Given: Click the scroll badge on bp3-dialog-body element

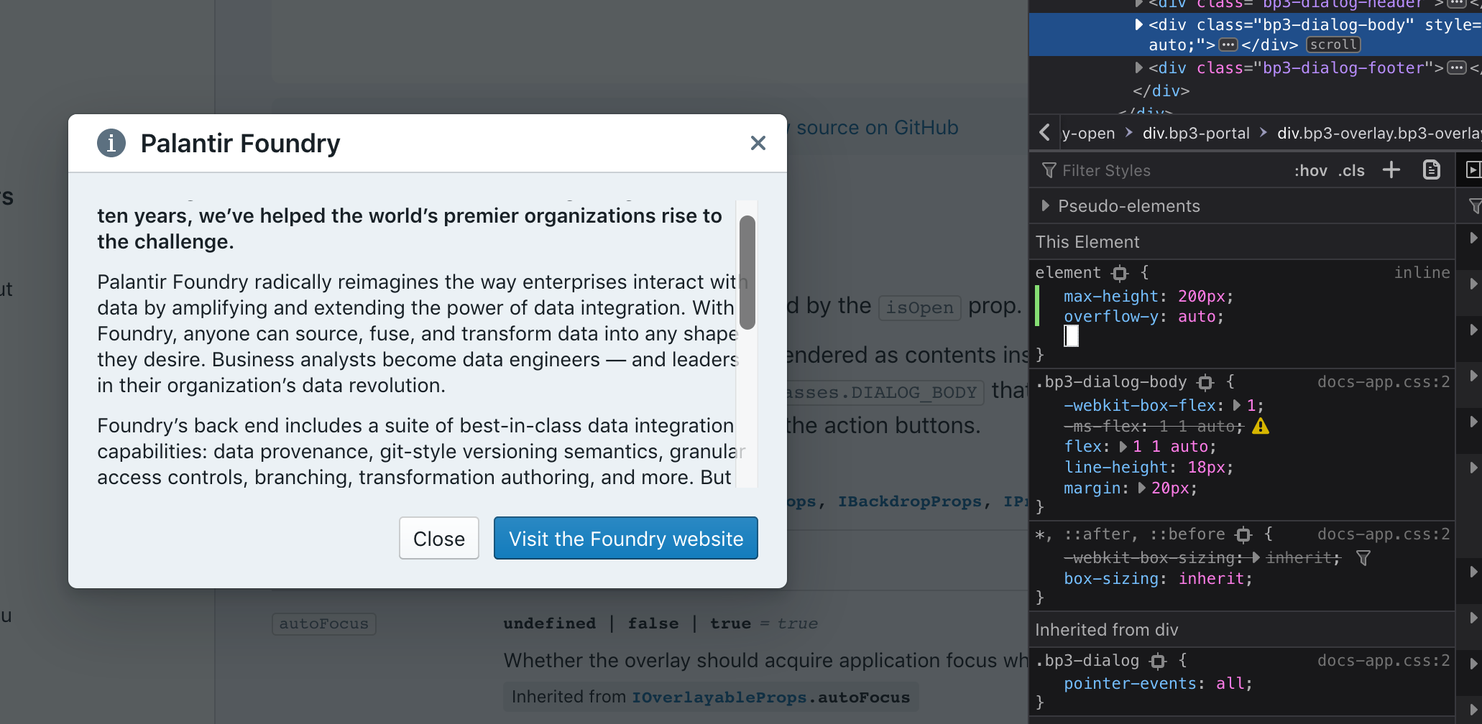Looking at the screenshot, I should pos(1333,44).
